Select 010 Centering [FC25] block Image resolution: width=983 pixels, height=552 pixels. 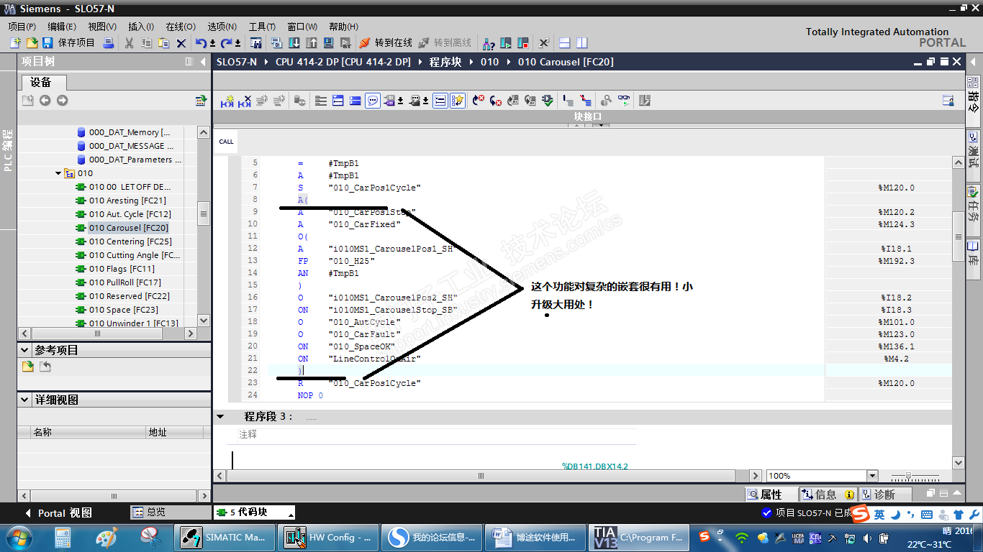[130, 241]
